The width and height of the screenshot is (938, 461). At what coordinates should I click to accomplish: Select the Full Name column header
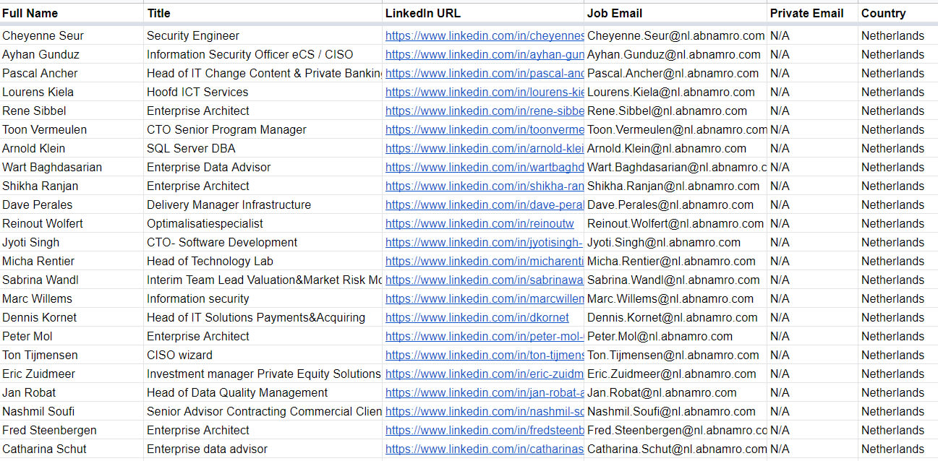pyautogui.click(x=72, y=13)
